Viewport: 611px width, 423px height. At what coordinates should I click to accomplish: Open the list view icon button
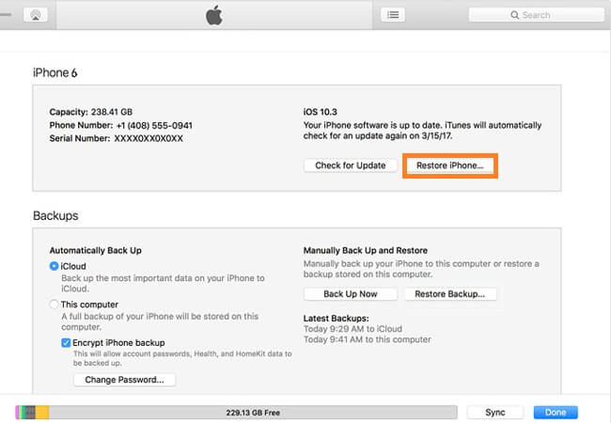tap(393, 15)
